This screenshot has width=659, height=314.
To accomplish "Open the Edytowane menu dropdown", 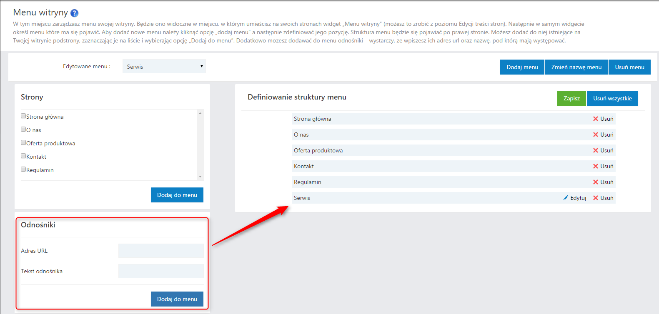I will coord(164,66).
